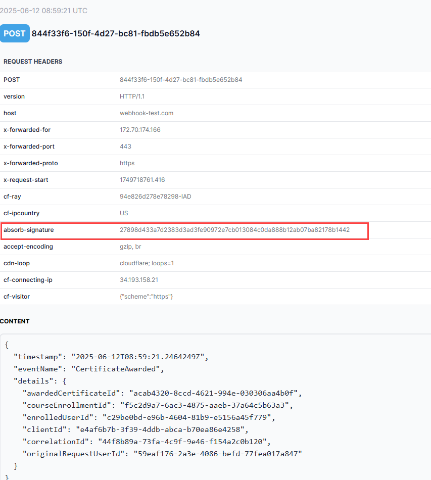Click the cf-ipcountry US value
431x480 pixels.
(124, 213)
